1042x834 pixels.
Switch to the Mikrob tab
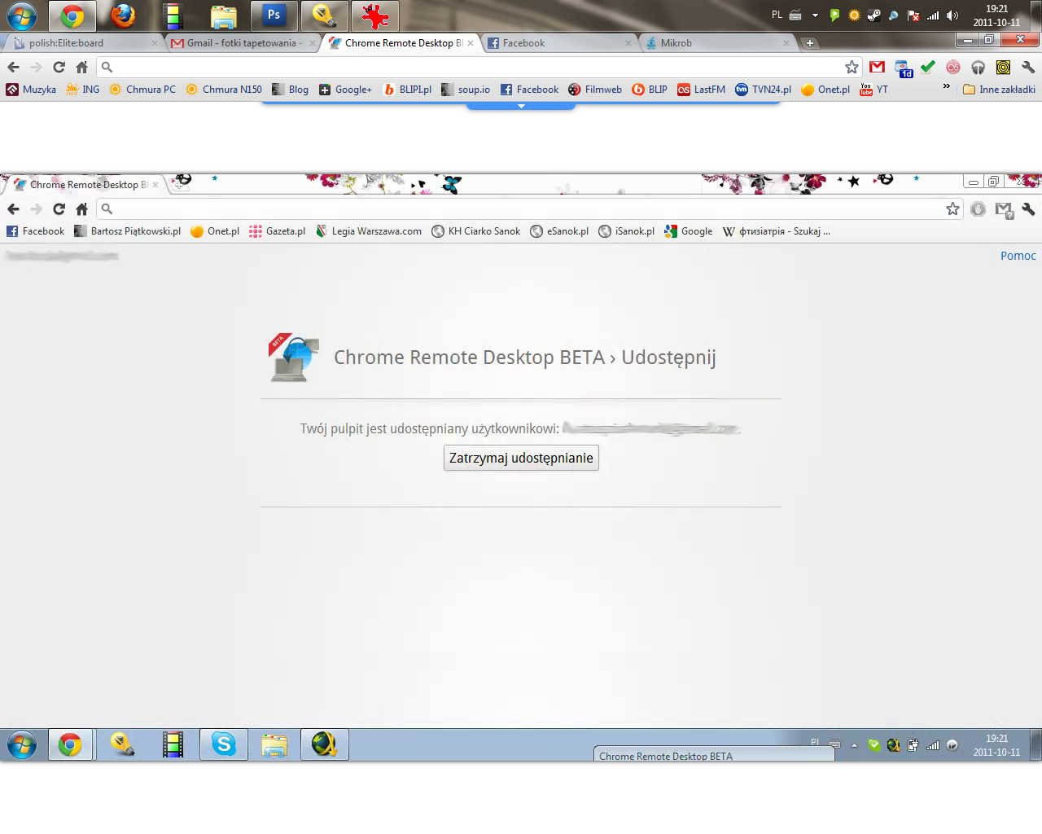716,43
